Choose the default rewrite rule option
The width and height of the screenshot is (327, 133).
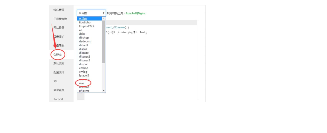click(x=90, y=45)
